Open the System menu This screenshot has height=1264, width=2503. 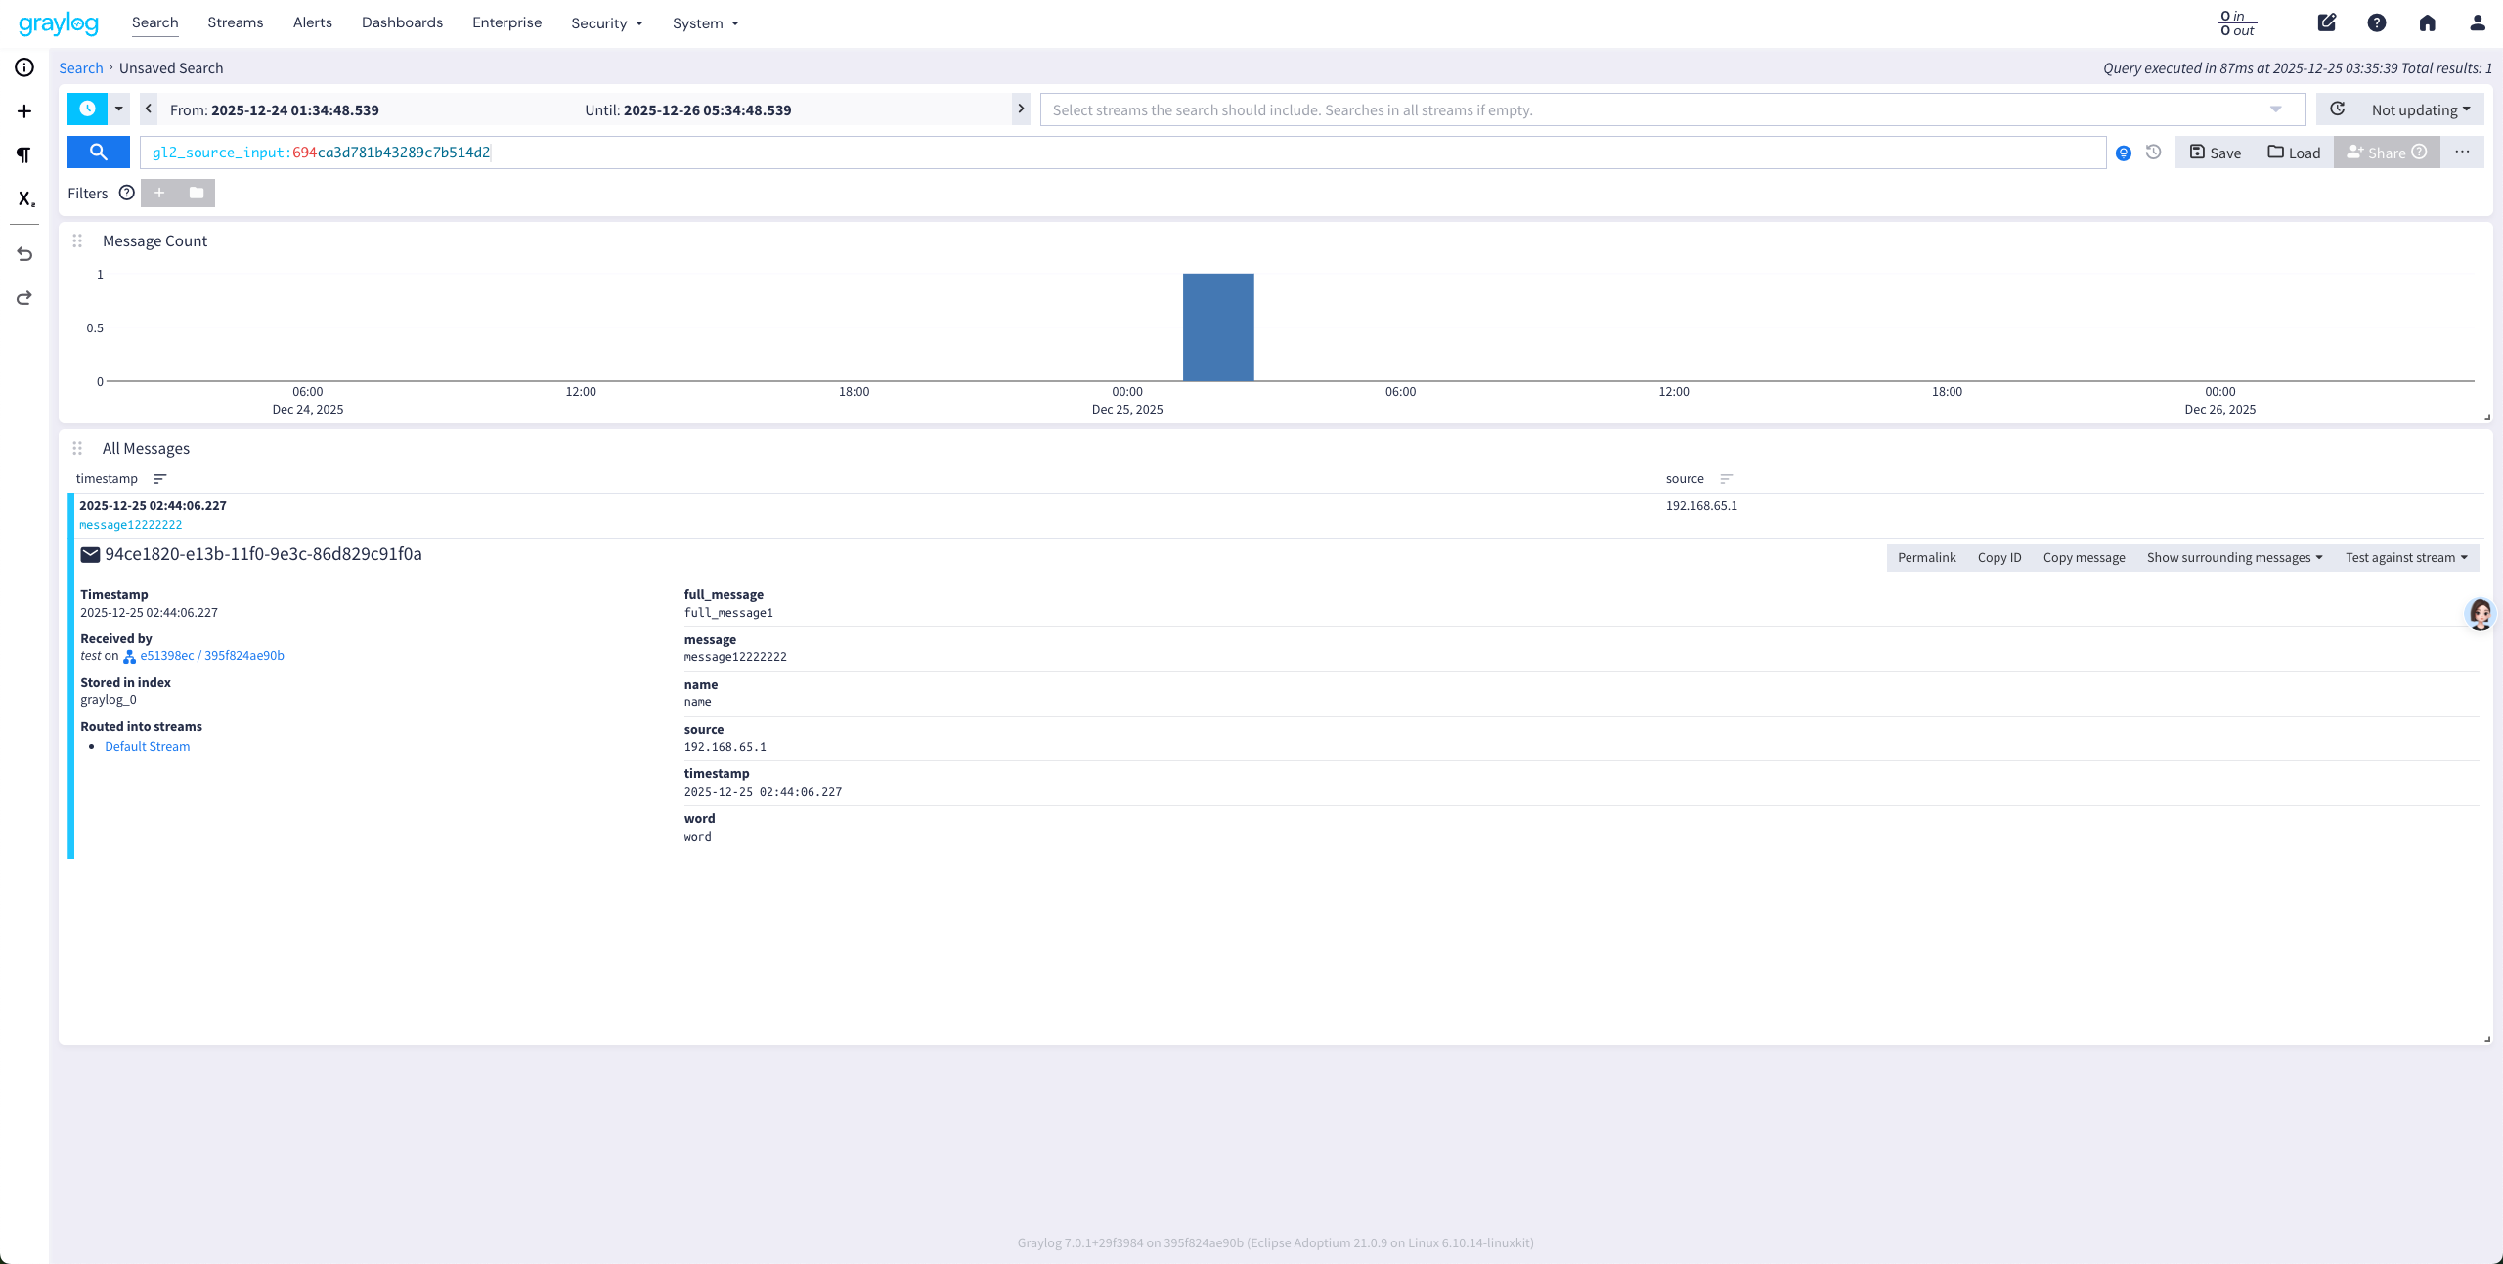(x=705, y=23)
